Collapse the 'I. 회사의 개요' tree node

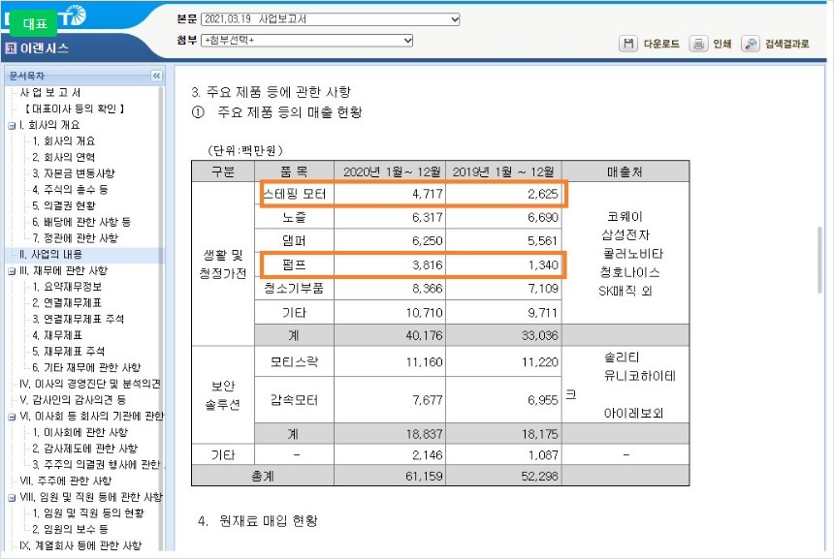[x=11, y=125]
